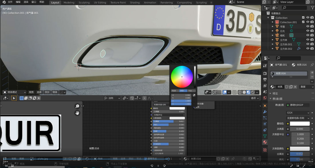Open the 法向 transform orientation dropdown
Viewport: 315px width, 168px height.
pyautogui.click(x=112, y=98)
